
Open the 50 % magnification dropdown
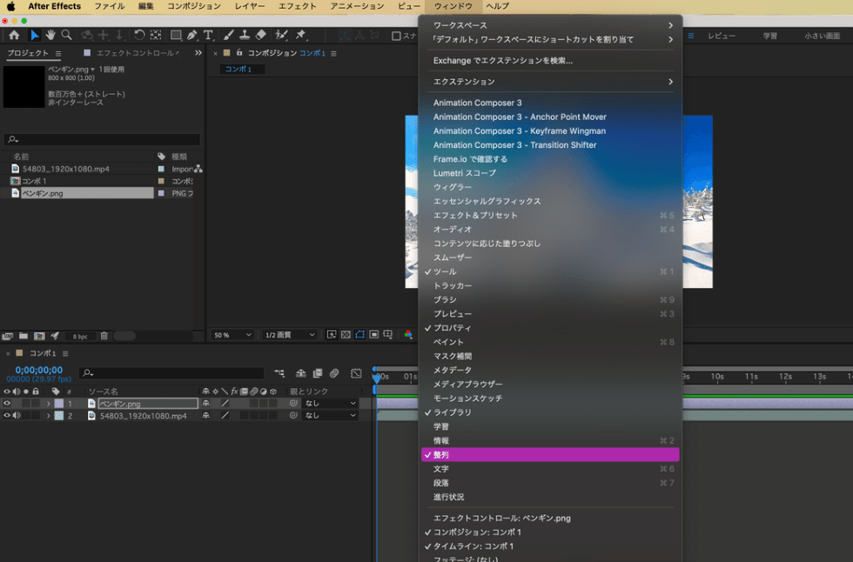(232, 335)
